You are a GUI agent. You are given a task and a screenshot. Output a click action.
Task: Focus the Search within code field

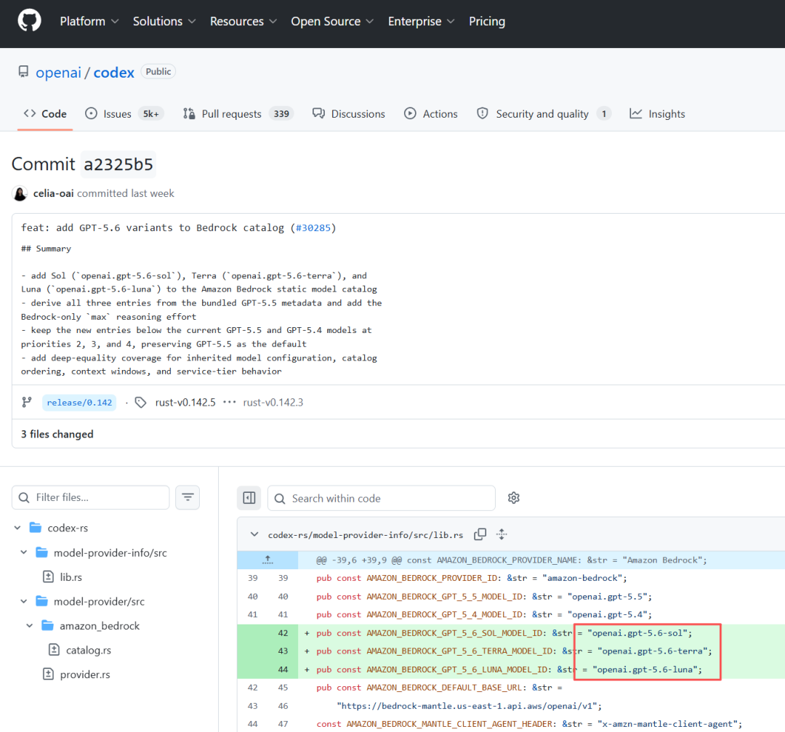pos(382,498)
